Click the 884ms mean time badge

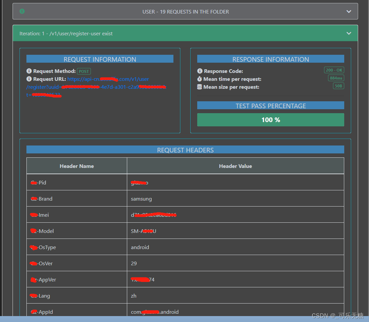(336, 78)
